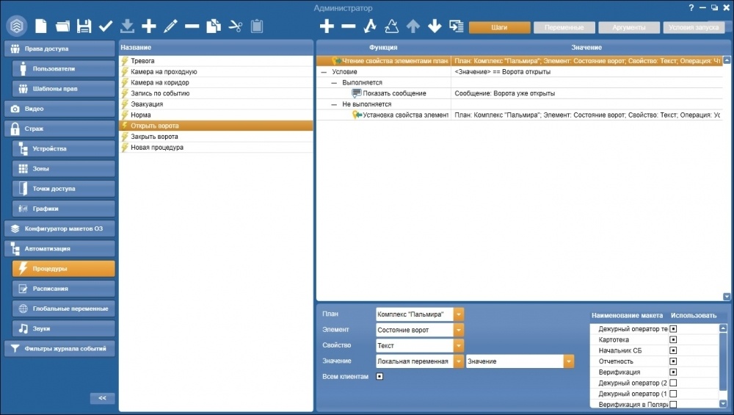Toggle the Всем клиентам checkbox
Image resolution: width=734 pixels, height=415 pixels.
379,377
